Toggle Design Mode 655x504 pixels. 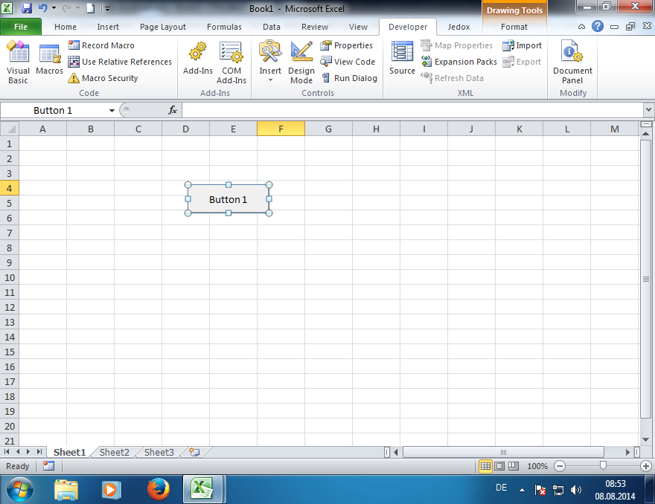(301, 62)
